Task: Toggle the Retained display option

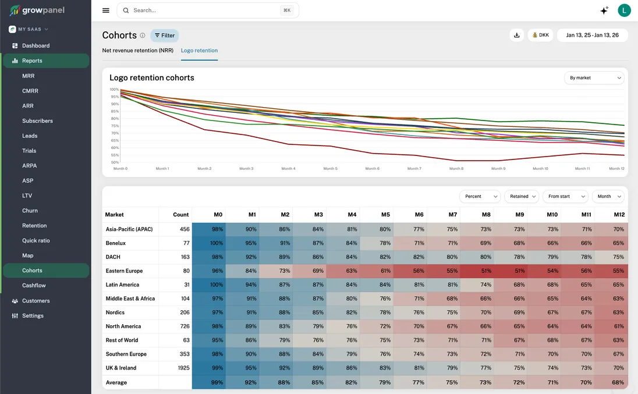Action: [x=521, y=196]
